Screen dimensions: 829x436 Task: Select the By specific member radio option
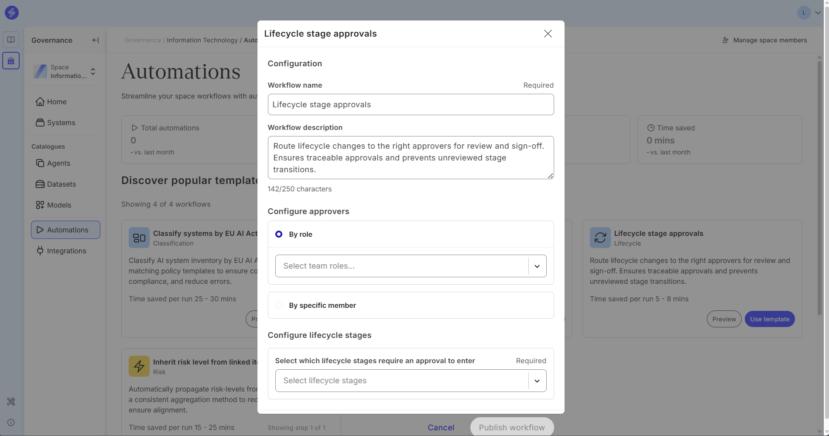pos(279,305)
